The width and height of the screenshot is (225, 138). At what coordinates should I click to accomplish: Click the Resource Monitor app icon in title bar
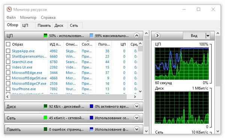(9, 9)
